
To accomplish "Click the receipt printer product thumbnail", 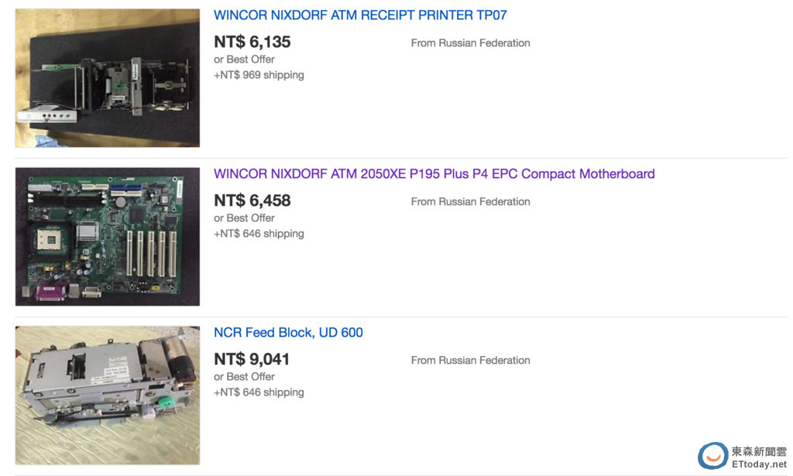I will 108,78.
